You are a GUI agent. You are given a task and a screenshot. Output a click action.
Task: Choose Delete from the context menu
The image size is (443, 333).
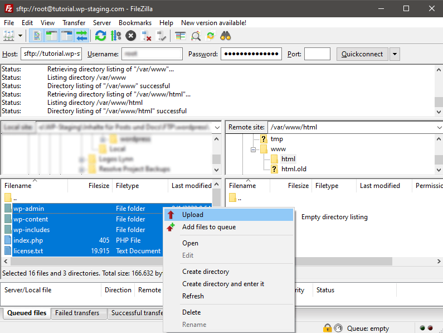(x=229, y=312)
